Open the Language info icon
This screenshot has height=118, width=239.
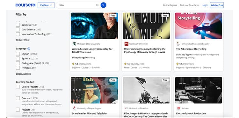tap(29, 49)
